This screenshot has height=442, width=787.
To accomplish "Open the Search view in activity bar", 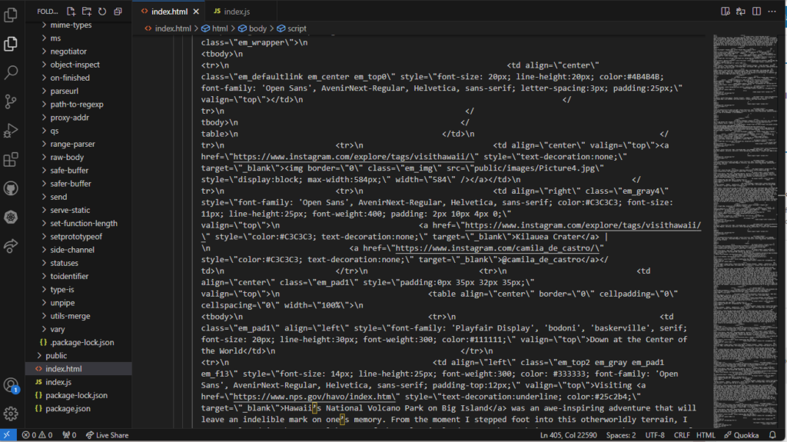I will pos(11,72).
